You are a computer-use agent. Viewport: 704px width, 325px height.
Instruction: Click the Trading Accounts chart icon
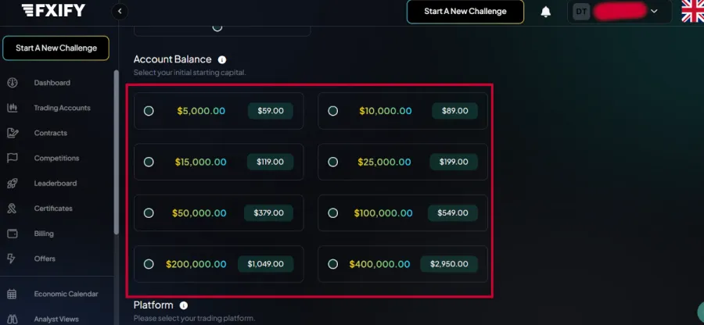12,108
